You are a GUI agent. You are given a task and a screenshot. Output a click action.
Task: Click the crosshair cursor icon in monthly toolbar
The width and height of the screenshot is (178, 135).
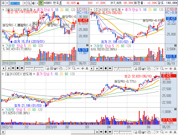[x=69, y=68]
